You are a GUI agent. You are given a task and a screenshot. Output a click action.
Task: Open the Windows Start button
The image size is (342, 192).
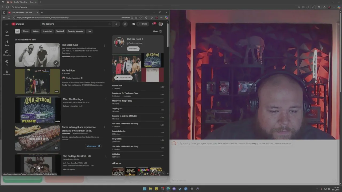(145, 189)
